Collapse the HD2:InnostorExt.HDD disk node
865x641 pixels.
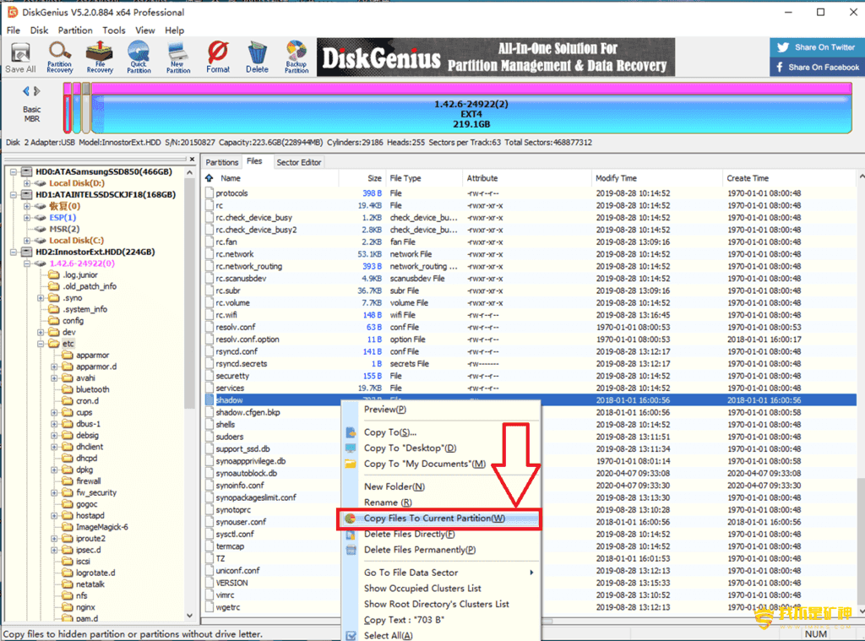tap(14, 253)
